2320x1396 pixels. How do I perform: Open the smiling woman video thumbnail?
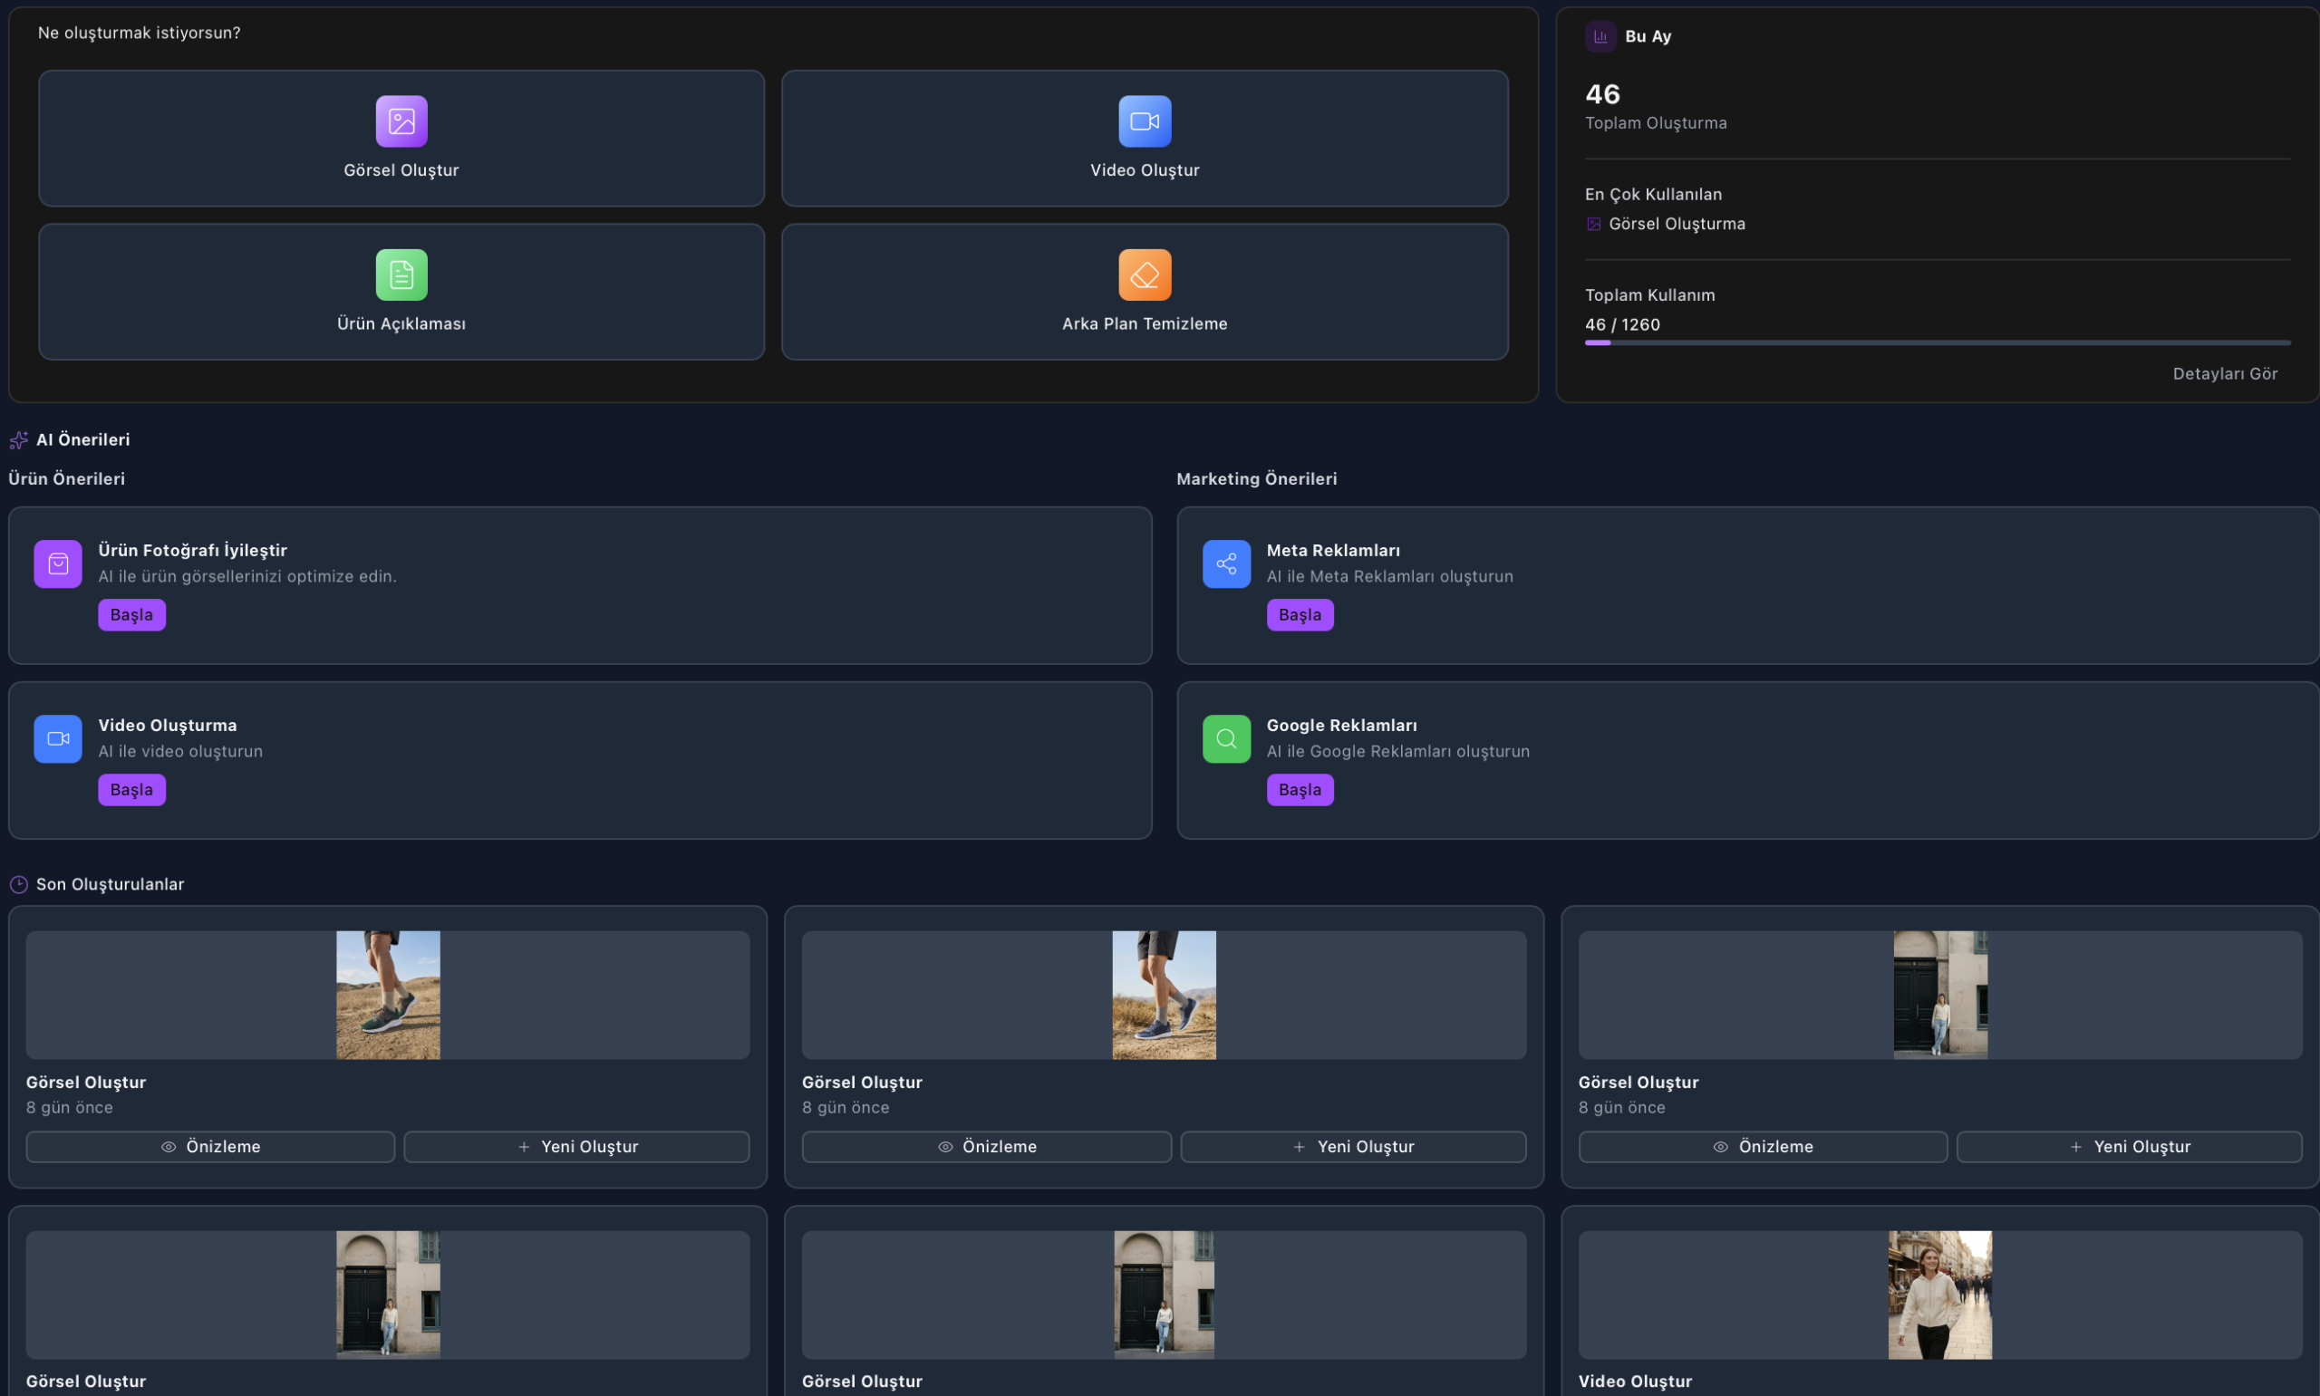click(1939, 1295)
